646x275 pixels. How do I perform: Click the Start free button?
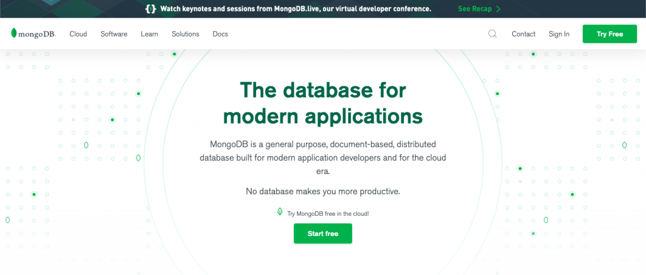point(323,233)
